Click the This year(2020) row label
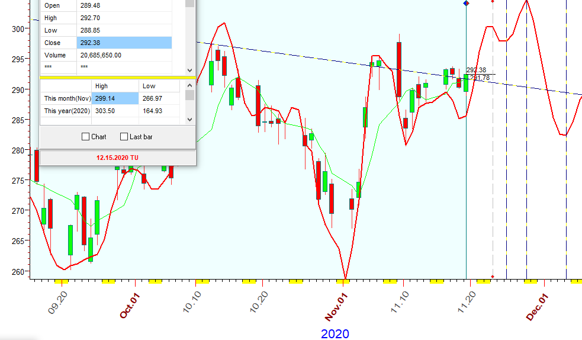Image resolution: width=582 pixels, height=340 pixels. pos(66,111)
